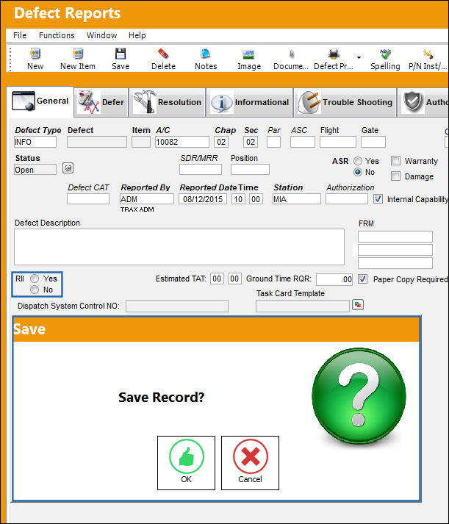Viewport: 449px width, 524px height.
Task: Click the icon button next to Status
Action: click(x=68, y=168)
